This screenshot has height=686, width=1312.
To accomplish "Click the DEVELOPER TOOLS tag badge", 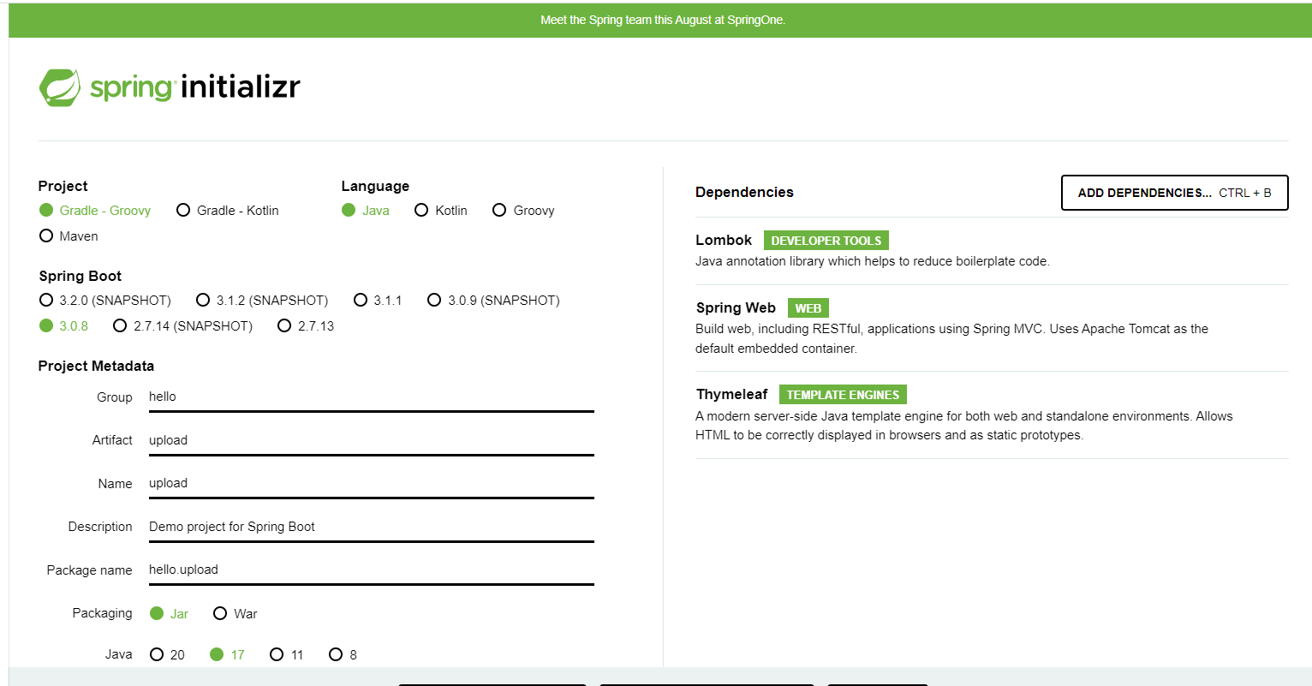I will pos(826,241).
